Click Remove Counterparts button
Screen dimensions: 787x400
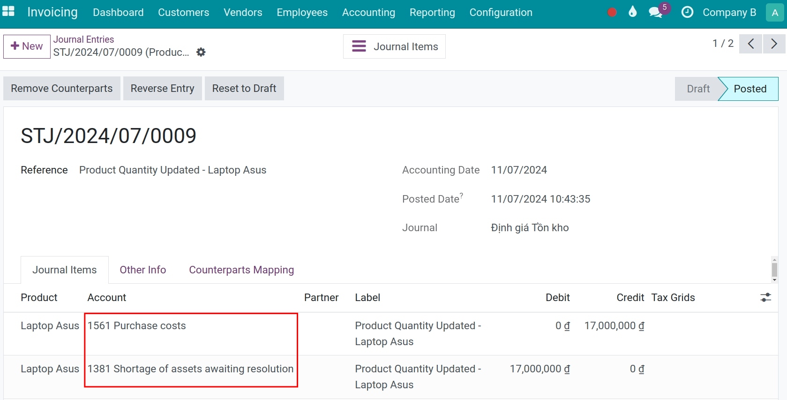[x=62, y=88]
